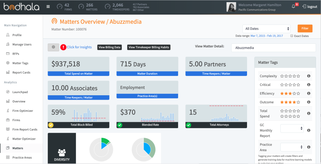Click View Timekeeper Billing Habits button
This screenshot has height=164, width=321.
[149, 47]
